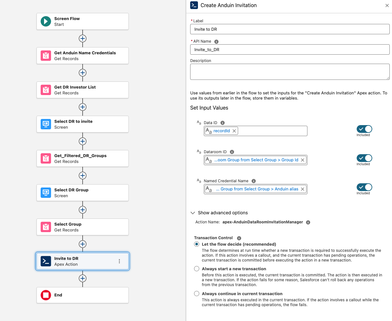The image size is (392, 321).
Task: Click the Data ID resource field
Action: tap(256, 131)
